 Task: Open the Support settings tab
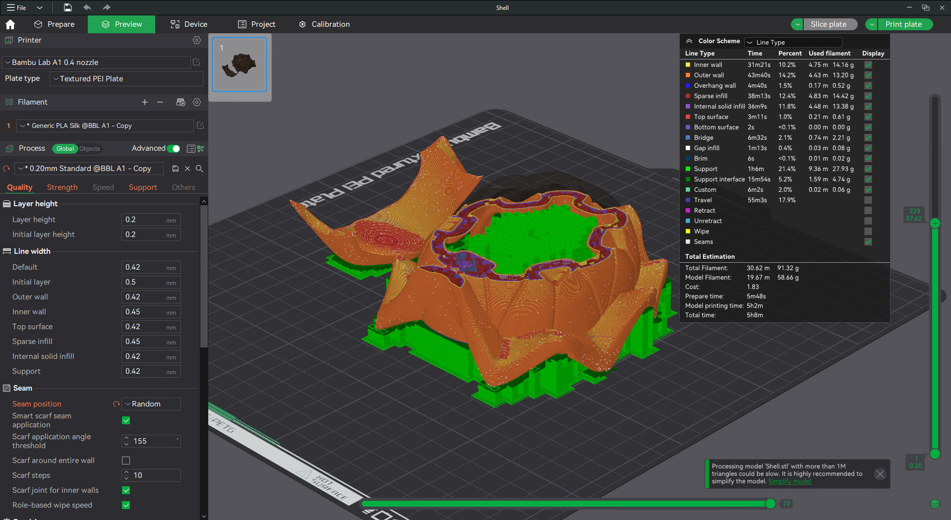(x=143, y=187)
